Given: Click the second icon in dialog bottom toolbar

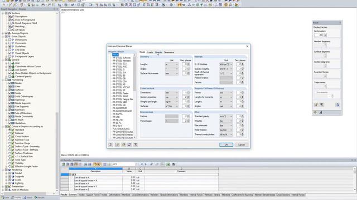Looking at the screenshot, I should [117, 144].
